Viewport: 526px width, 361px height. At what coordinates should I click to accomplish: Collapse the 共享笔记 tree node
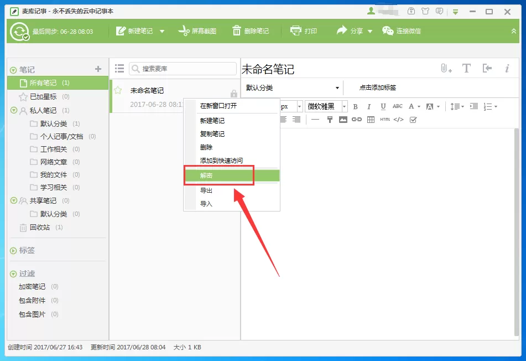point(14,200)
